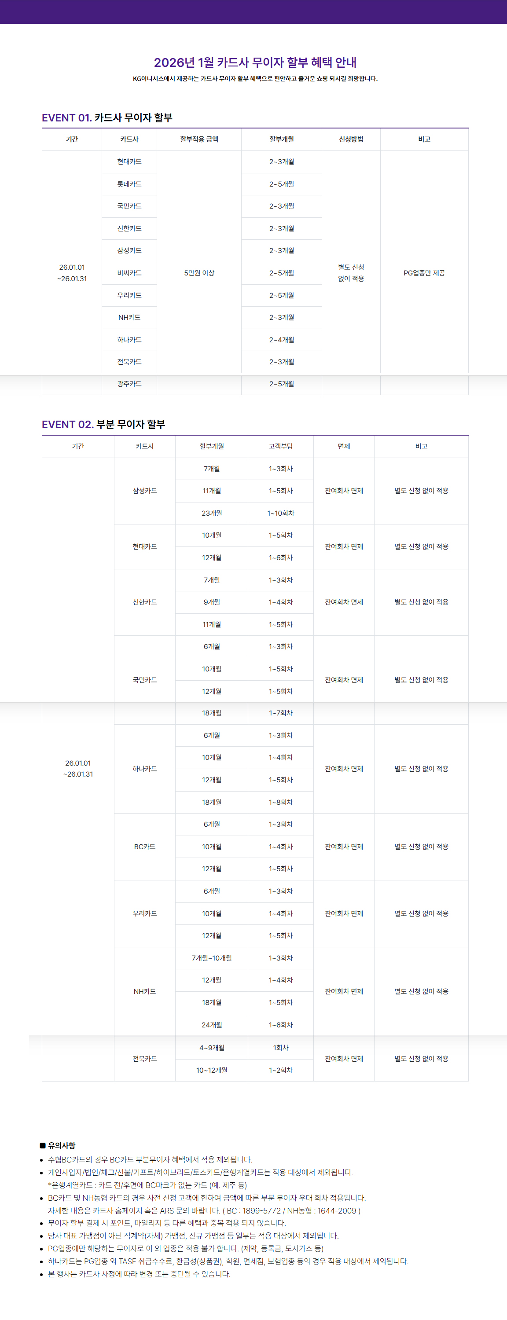This screenshot has width=507, height=1320.
Task: Click the 5만원 이상 amount cell
Action: (199, 273)
